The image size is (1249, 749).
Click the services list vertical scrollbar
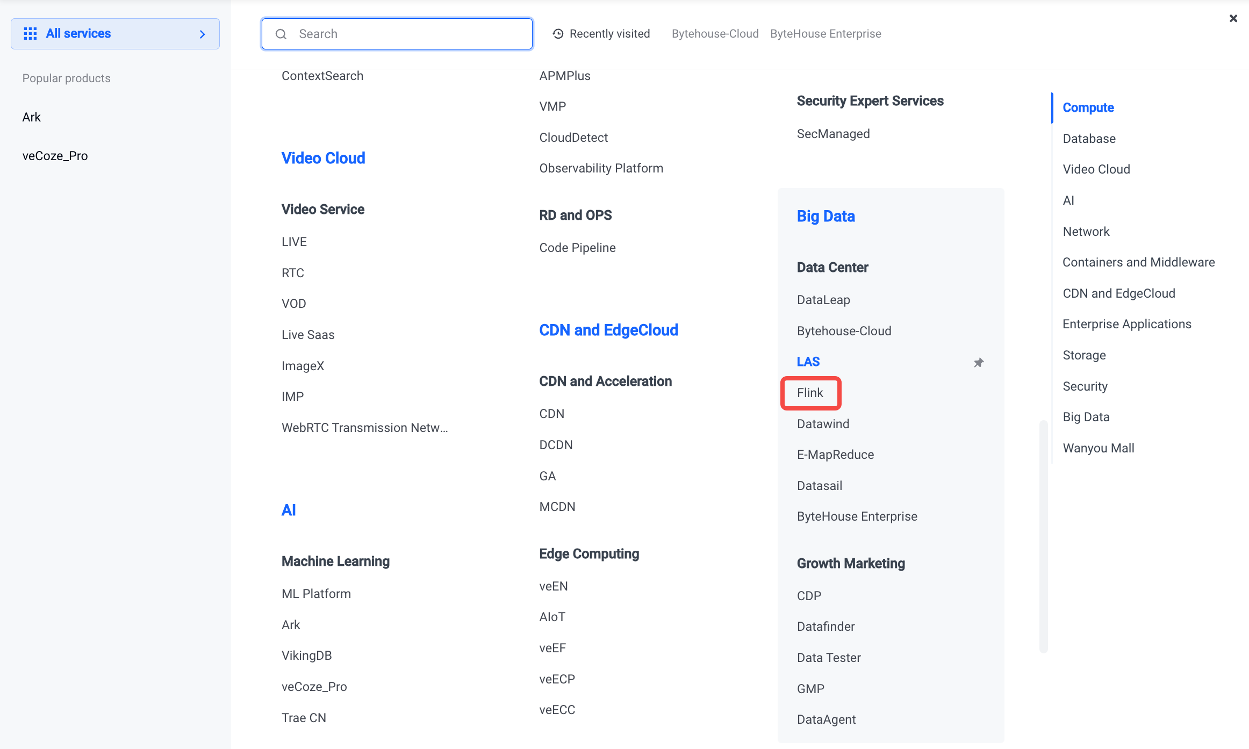[x=1044, y=536]
